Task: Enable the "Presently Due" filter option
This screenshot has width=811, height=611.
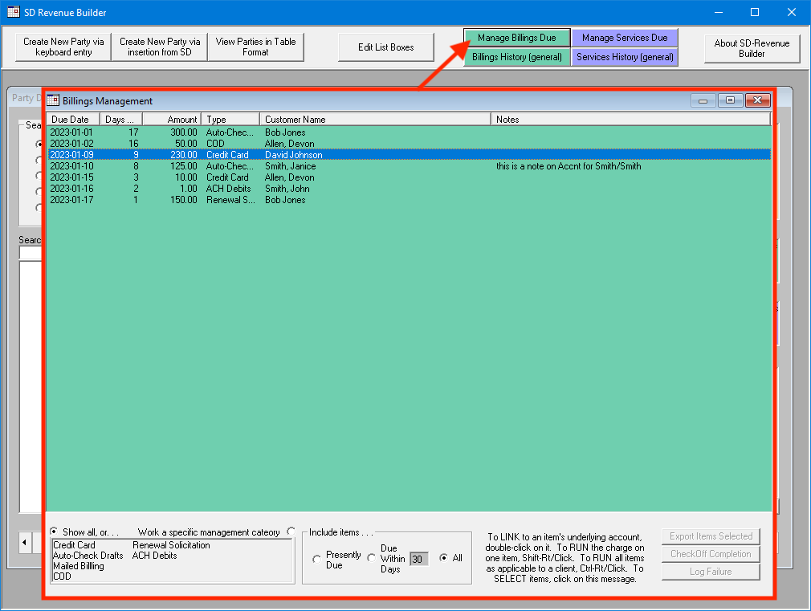Action: [317, 558]
